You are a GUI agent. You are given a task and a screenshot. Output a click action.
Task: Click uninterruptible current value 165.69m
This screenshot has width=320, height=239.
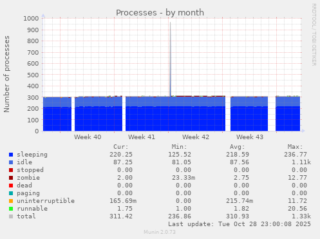(123, 201)
